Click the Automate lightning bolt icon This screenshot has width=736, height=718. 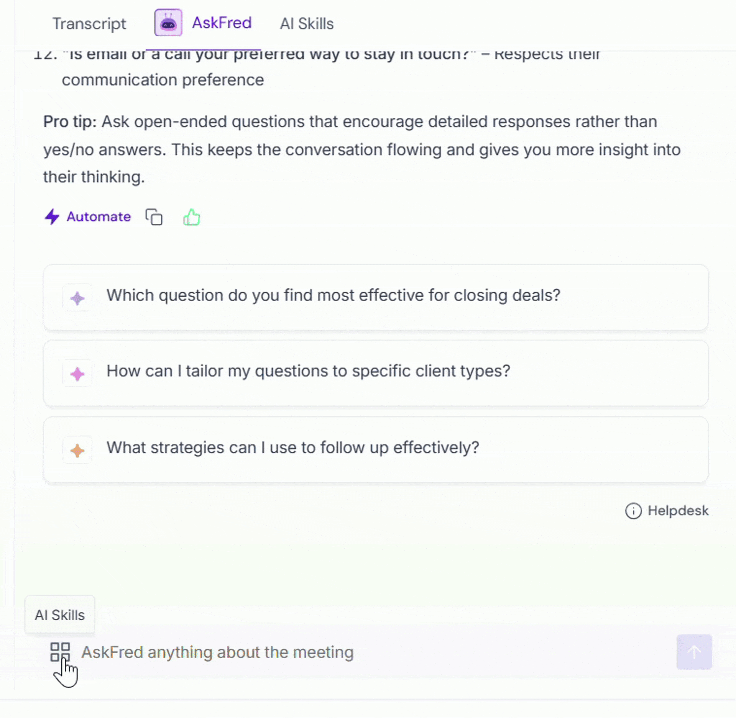(52, 217)
